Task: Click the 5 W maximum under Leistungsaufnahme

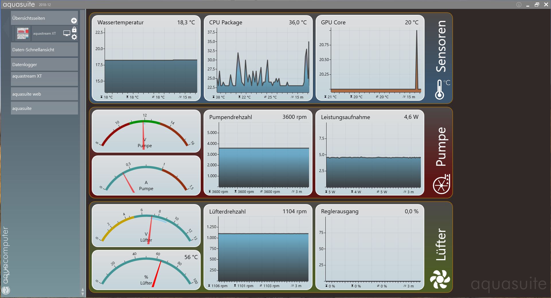Action: click(x=330, y=192)
